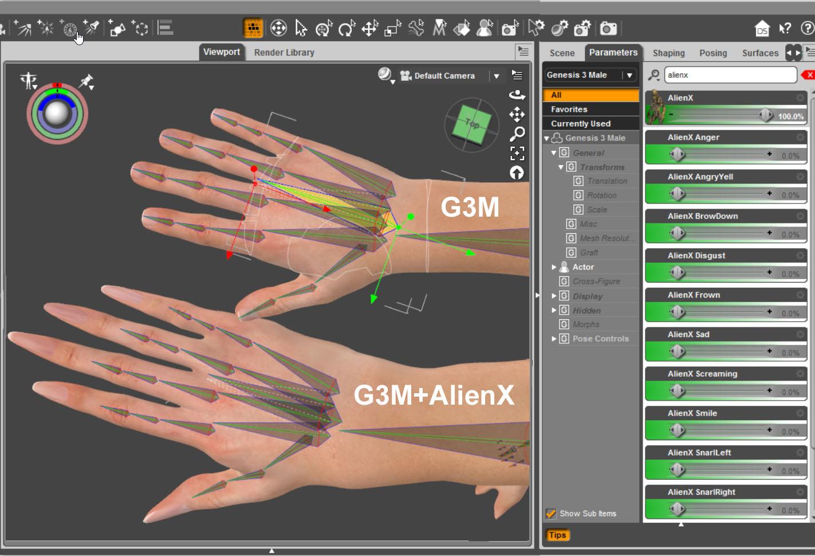Image resolution: width=815 pixels, height=556 pixels.
Task: Select the Surface Selection tool
Action: click(x=462, y=28)
